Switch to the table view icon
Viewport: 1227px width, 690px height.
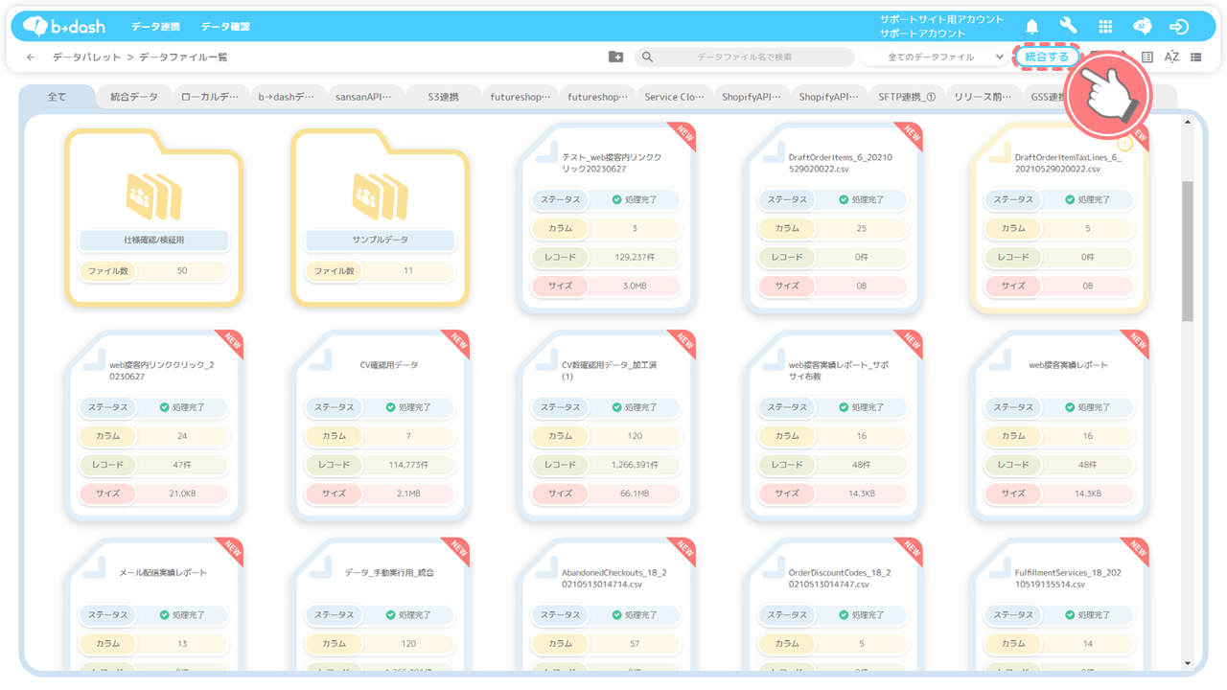click(x=1147, y=57)
